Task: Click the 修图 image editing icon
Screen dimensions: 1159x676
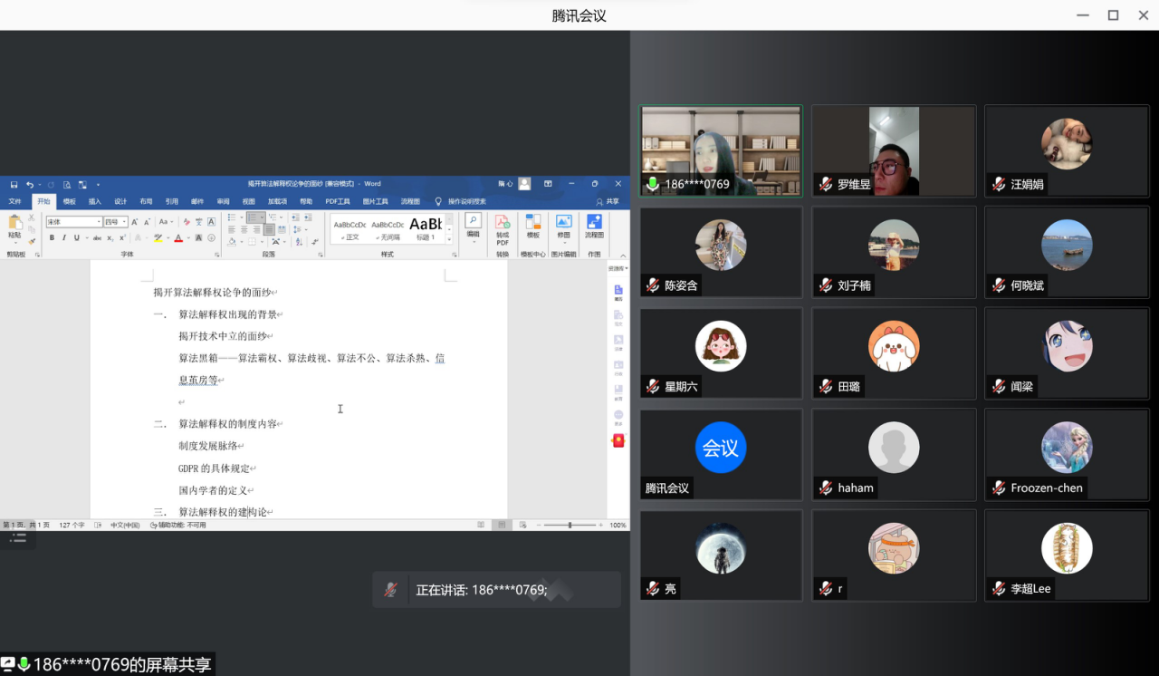Action: click(x=563, y=226)
